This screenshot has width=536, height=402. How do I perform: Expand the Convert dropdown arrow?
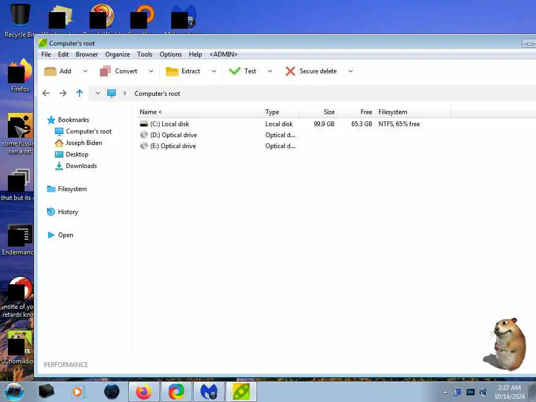click(151, 71)
